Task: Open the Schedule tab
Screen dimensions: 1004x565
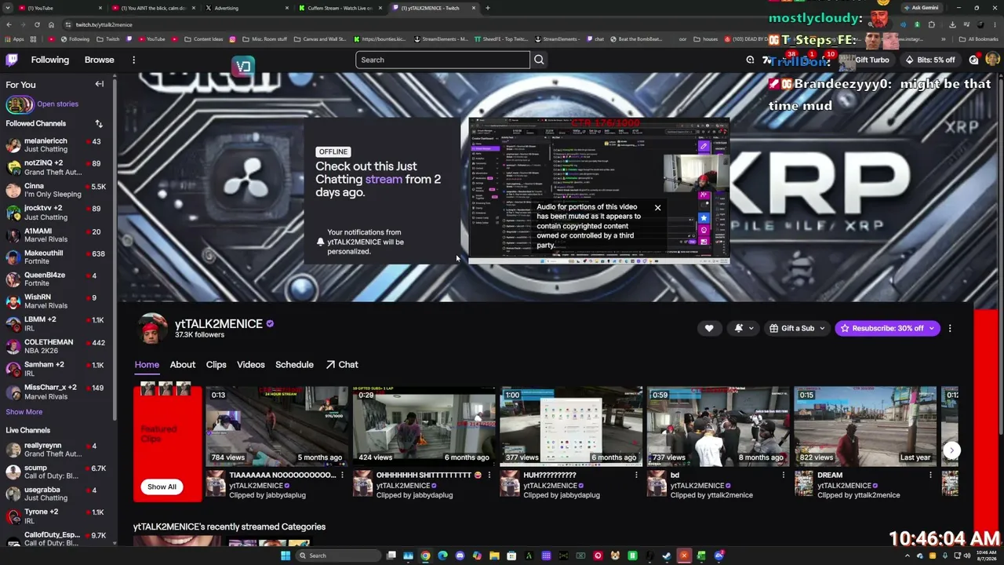Action: (x=294, y=365)
